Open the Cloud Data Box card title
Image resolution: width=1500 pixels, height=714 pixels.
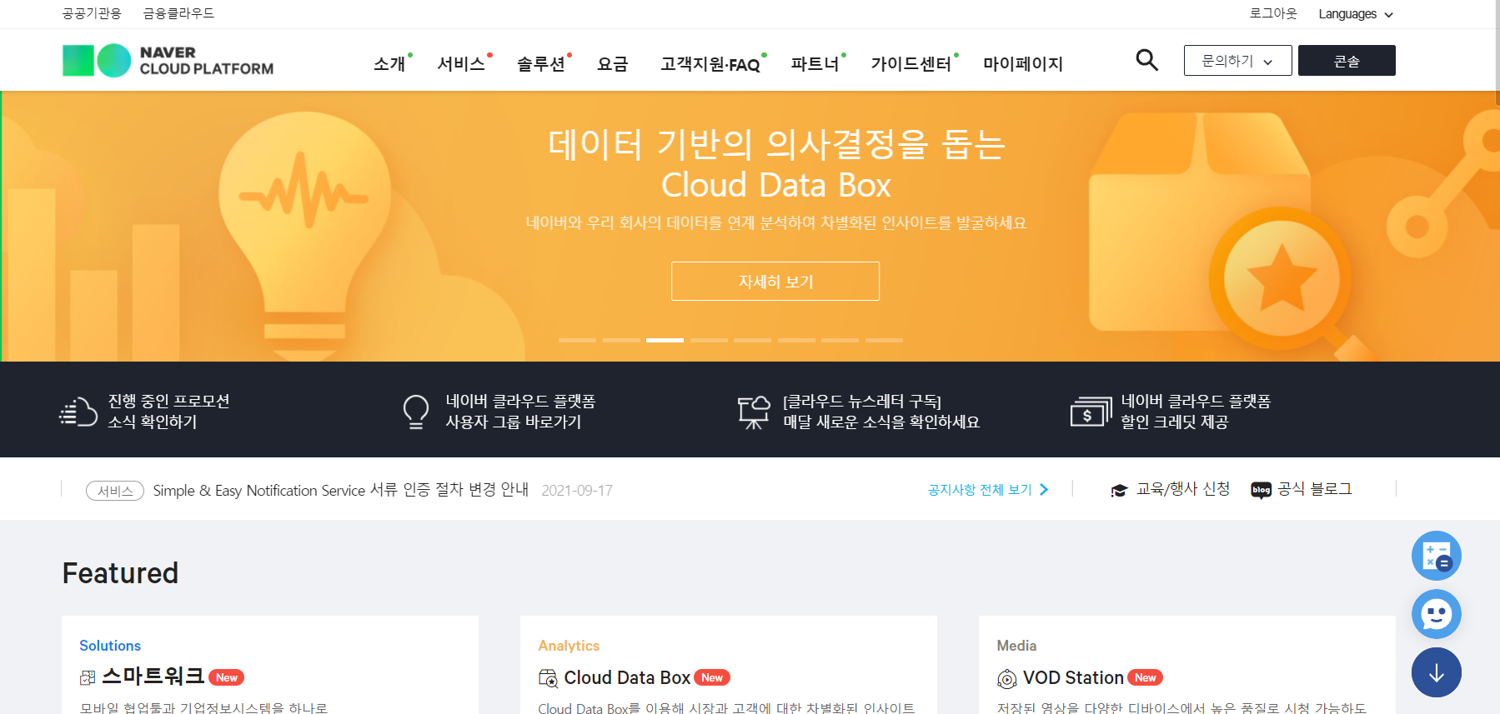coord(627,677)
